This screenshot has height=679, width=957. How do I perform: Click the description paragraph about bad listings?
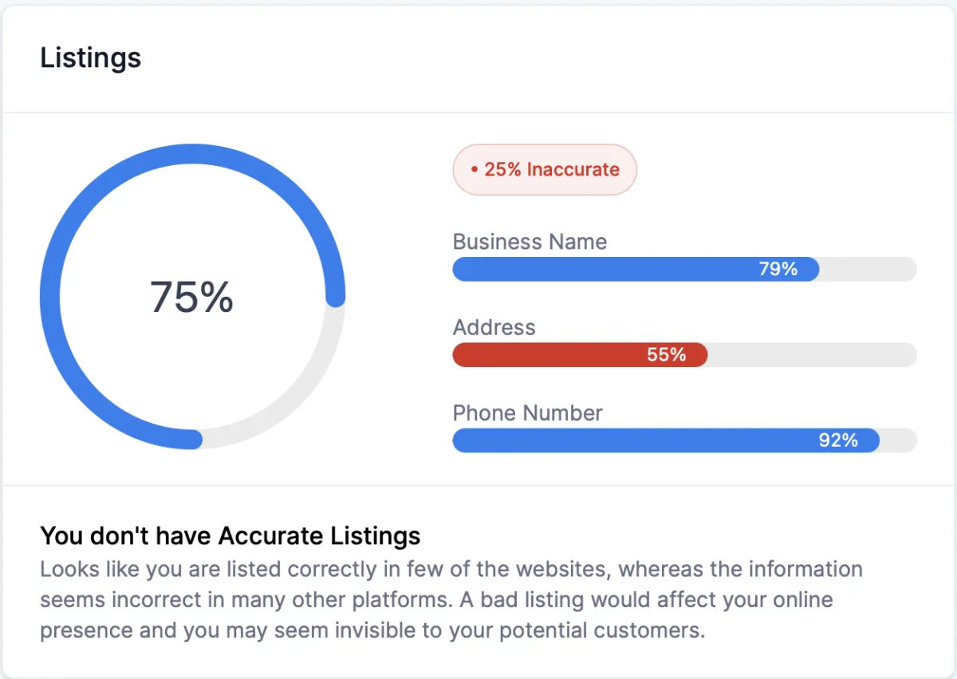451,600
